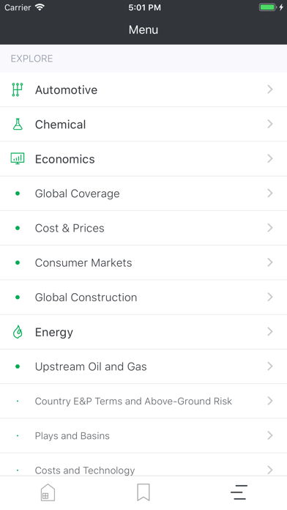
Task: Open the Home tab icon
Action: 48,492
